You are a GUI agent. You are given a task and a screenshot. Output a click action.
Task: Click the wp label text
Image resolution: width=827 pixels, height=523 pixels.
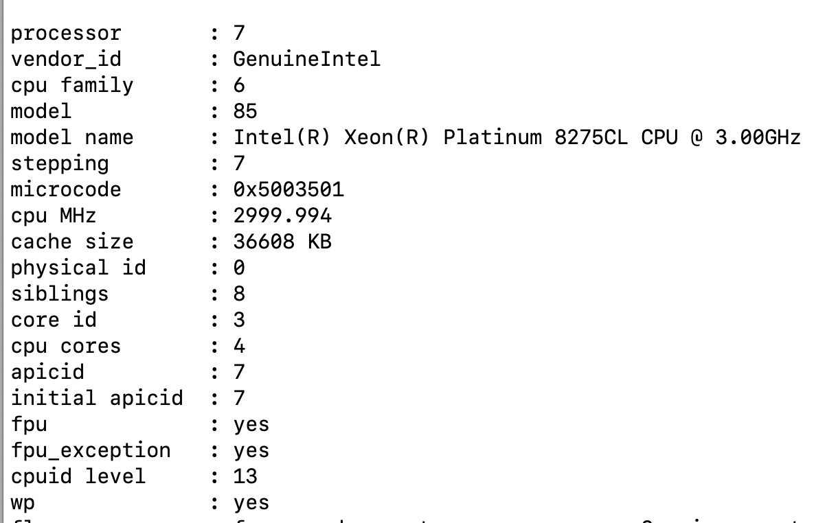[23, 502]
